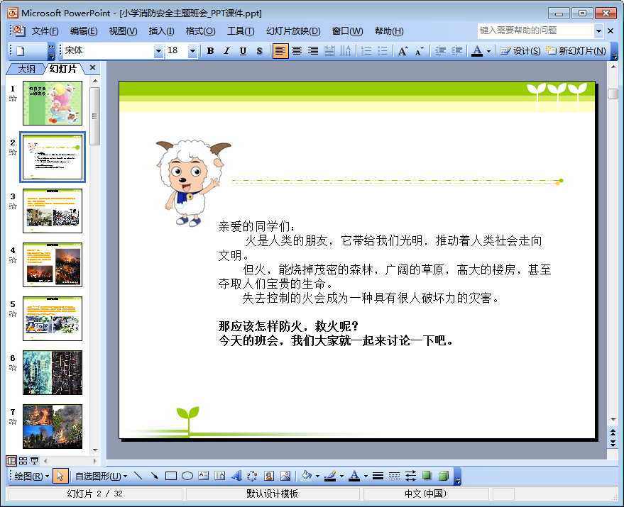Select slide 3 thumbnail

(x=53, y=211)
